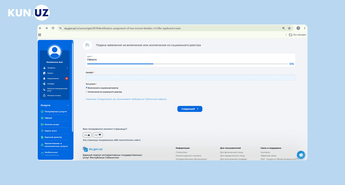345x185 pixels.
Task: Collapse the 'Услуги' section chevron
Action: click(x=68, y=105)
